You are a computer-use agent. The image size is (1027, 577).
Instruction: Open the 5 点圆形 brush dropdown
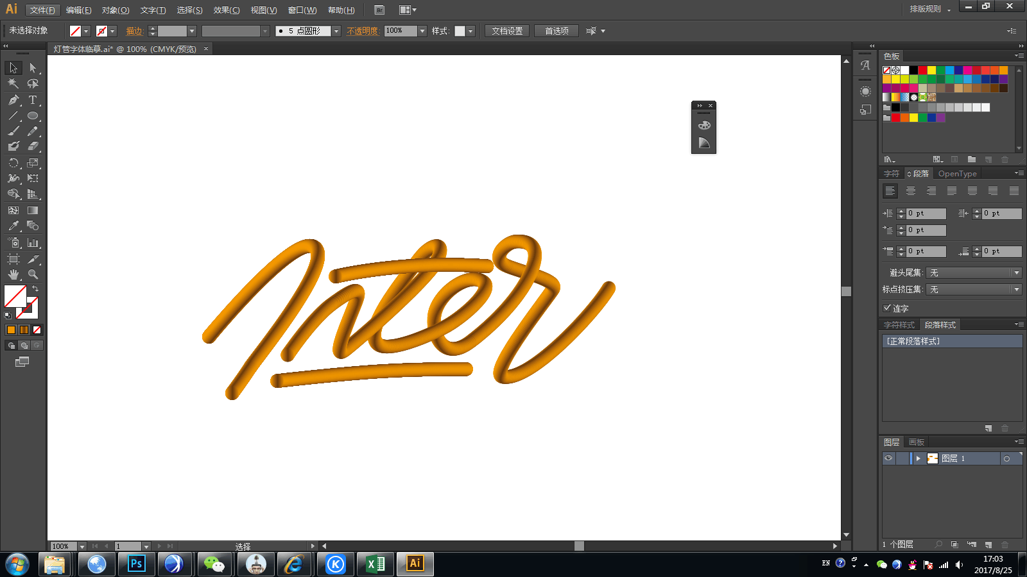coord(336,31)
